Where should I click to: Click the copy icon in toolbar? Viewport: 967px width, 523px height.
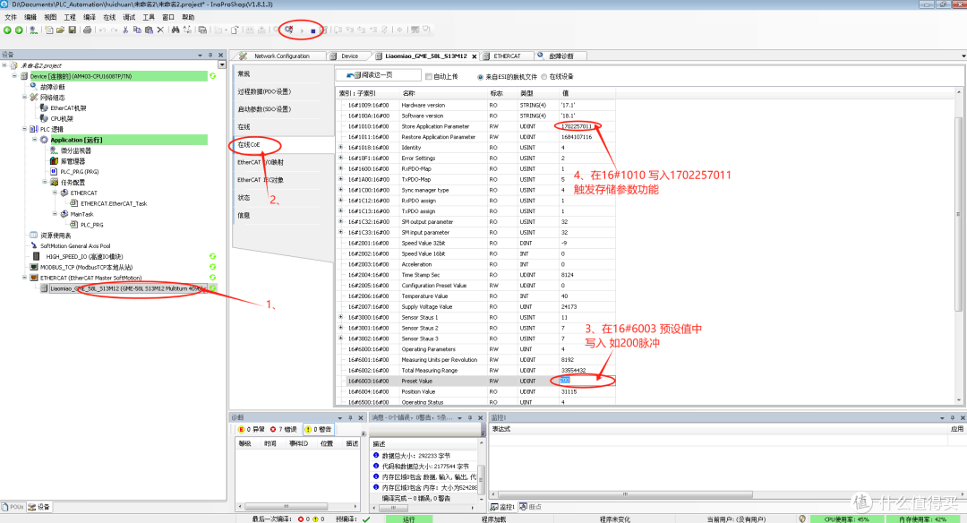coord(137,30)
